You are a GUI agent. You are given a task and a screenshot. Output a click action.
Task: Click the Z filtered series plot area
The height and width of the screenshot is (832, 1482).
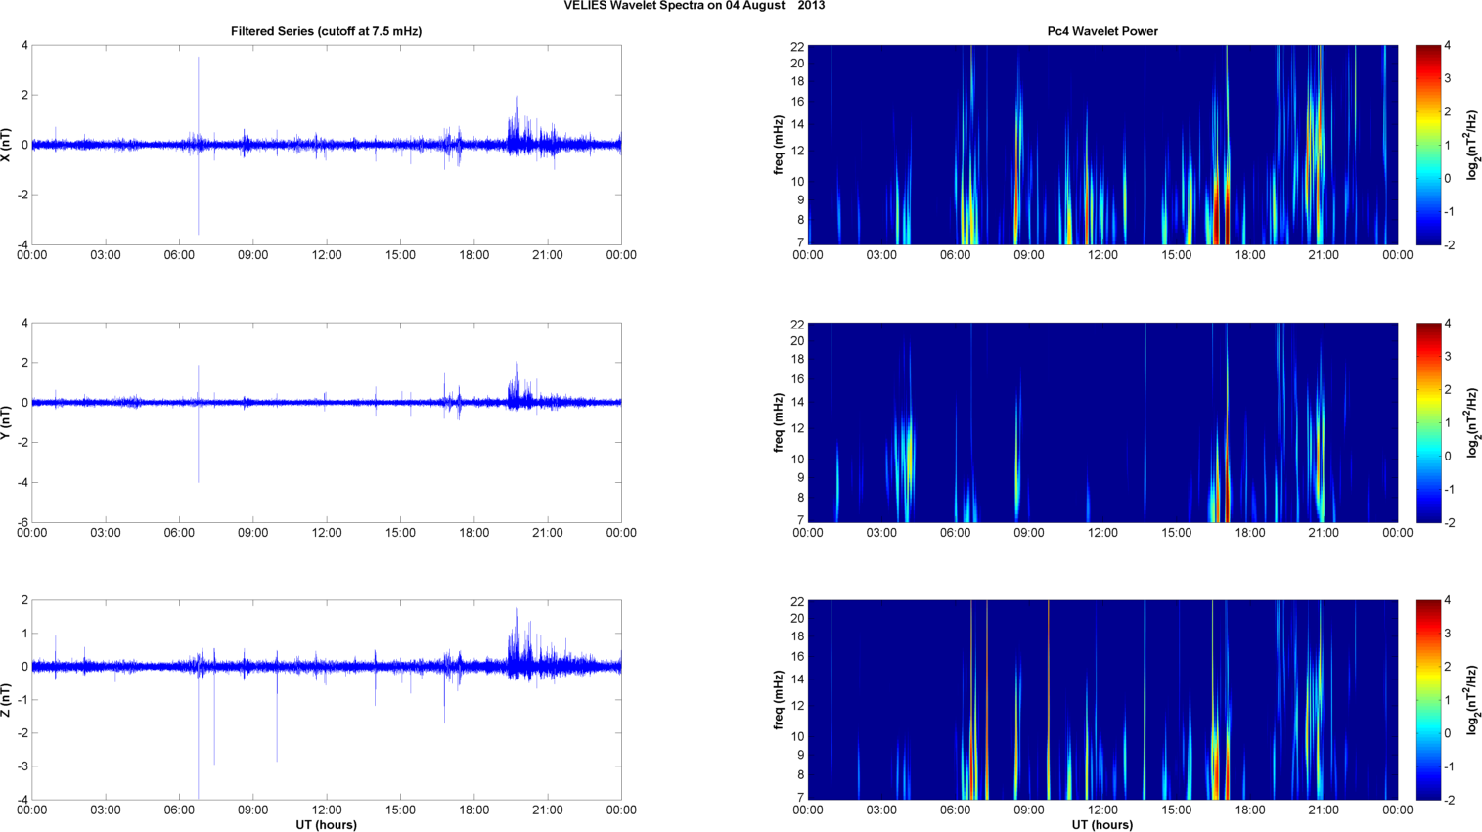click(x=327, y=700)
